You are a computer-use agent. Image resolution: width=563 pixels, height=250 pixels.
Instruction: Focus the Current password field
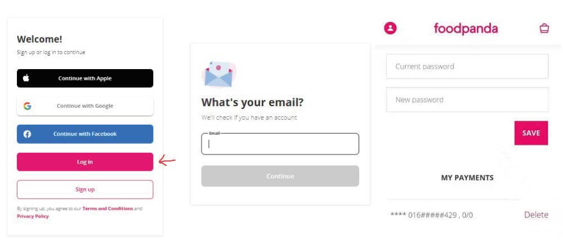pos(467,66)
